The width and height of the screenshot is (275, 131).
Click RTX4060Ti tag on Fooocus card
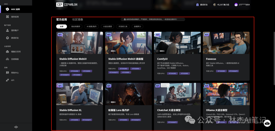pyautogui.click(x=233, y=71)
